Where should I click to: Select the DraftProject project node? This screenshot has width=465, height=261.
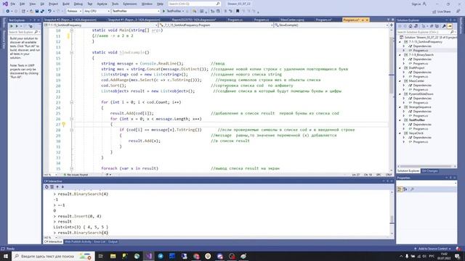coord(416,68)
